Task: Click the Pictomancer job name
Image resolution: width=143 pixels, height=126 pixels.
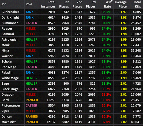Action: click(x=11, y=105)
